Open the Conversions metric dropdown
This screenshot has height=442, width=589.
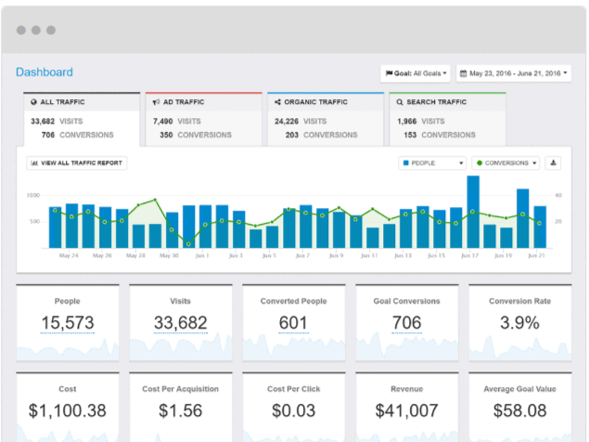pos(506,162)
